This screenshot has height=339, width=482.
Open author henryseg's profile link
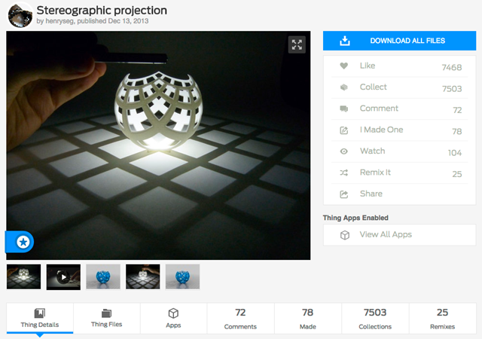(60, 21)
